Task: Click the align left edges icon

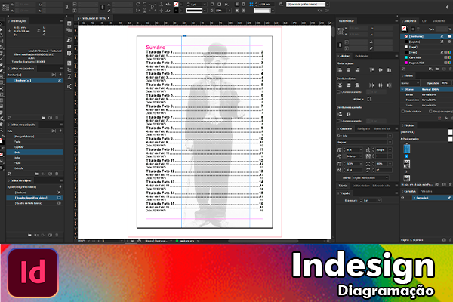Action: click(x=340, y=70)
